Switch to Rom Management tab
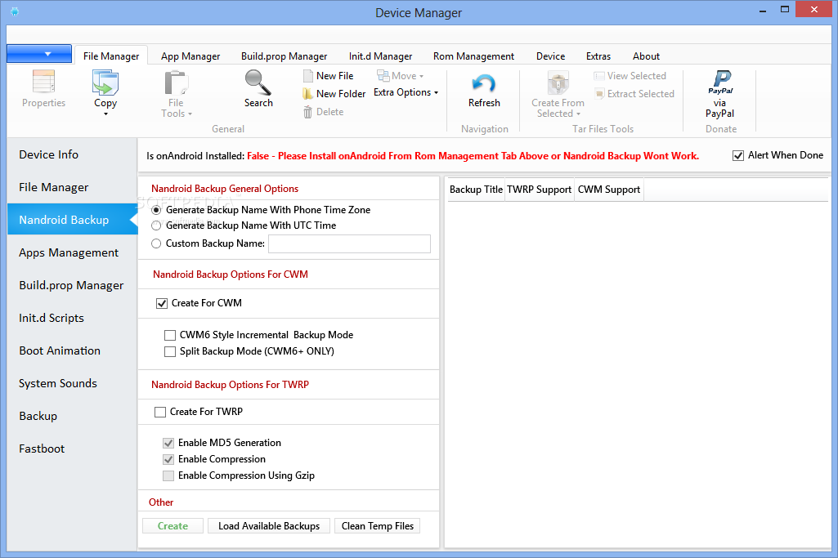 coord(473,56)
